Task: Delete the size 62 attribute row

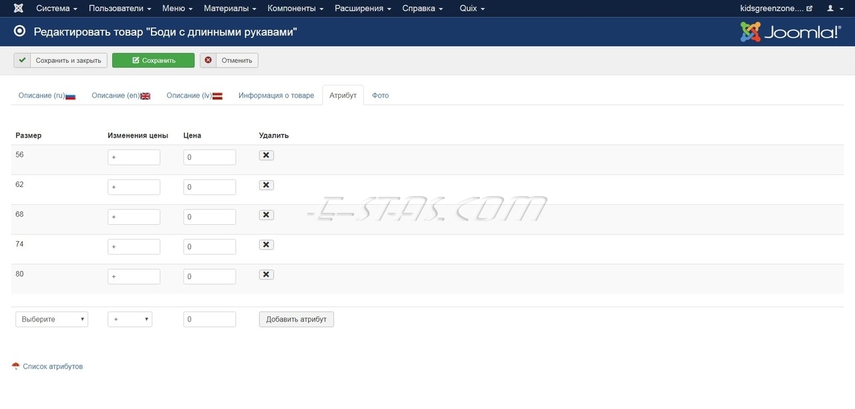Action: [267, 185]
